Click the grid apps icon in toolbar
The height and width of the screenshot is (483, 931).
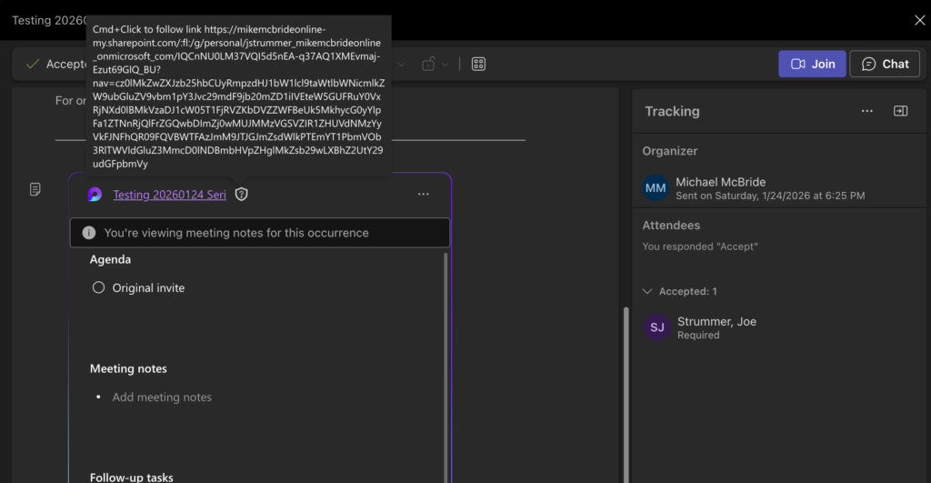[478, 64]
